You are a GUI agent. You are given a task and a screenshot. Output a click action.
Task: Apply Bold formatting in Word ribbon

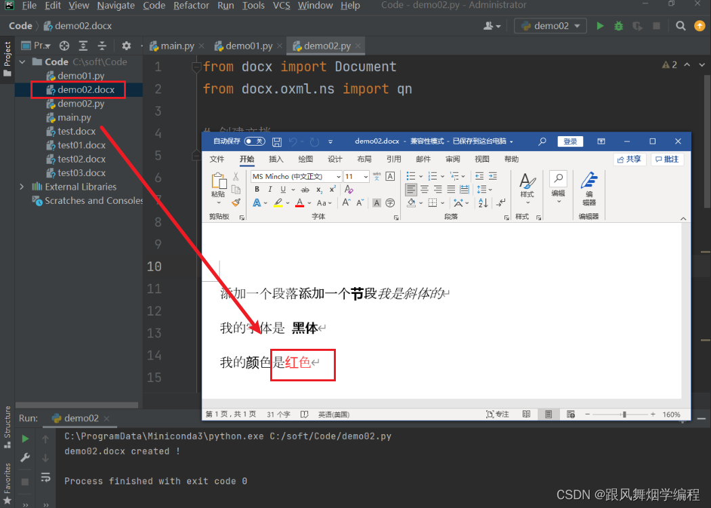257,189
